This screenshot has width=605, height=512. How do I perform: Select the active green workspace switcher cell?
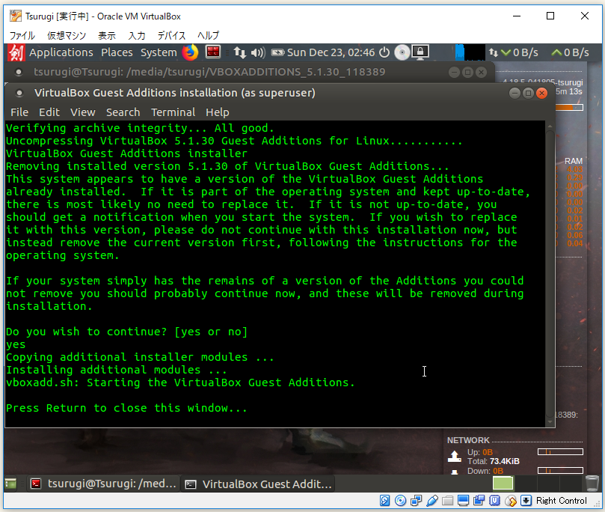[503, 483]
